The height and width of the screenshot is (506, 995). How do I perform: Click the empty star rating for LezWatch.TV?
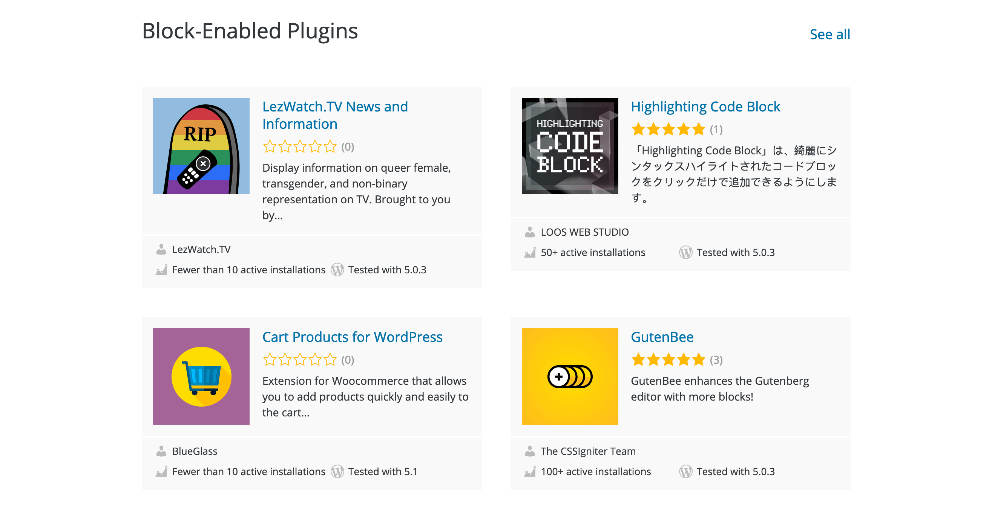pos(299,146)
